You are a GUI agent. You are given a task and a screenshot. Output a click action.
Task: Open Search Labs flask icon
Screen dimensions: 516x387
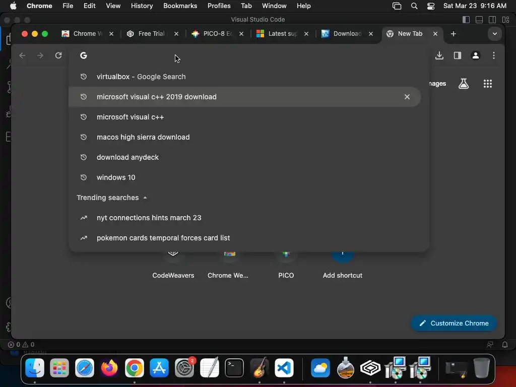click(464, 84)
